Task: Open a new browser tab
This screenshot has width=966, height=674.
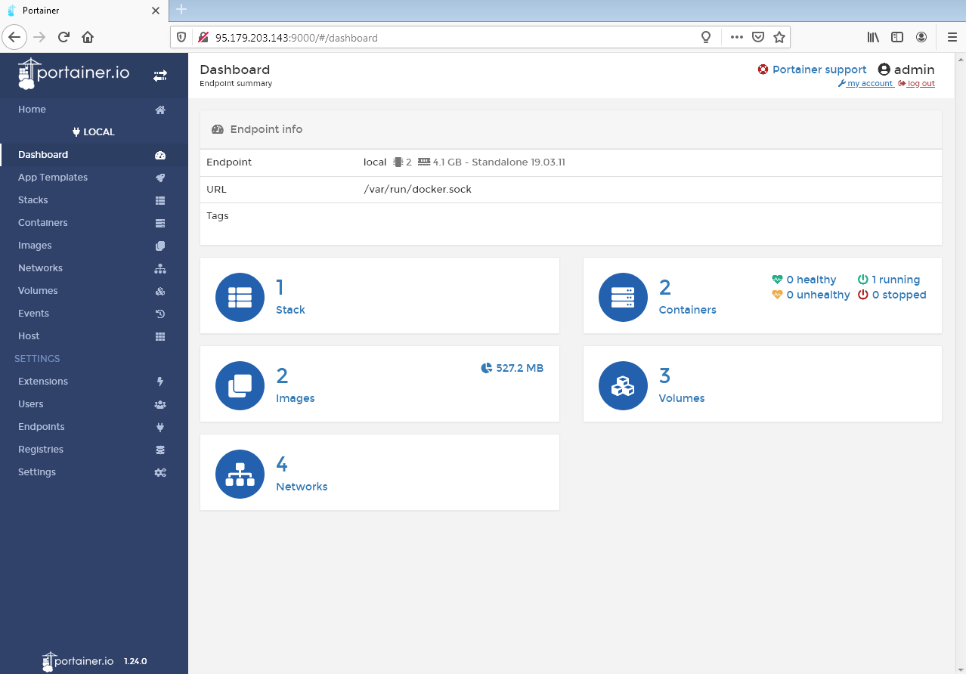Action: point(181,10)
